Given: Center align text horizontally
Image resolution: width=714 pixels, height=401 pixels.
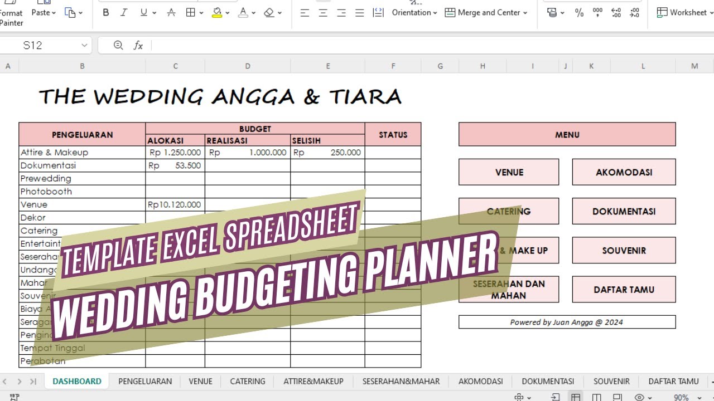Looking at the screenshot, I should point(323,12).
